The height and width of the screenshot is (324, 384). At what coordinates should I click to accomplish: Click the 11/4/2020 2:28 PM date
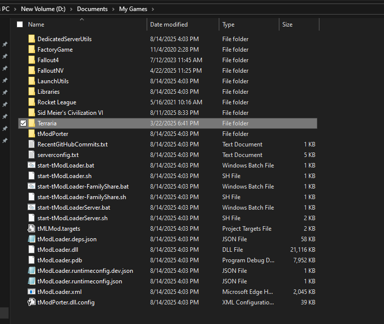point(174,49)
